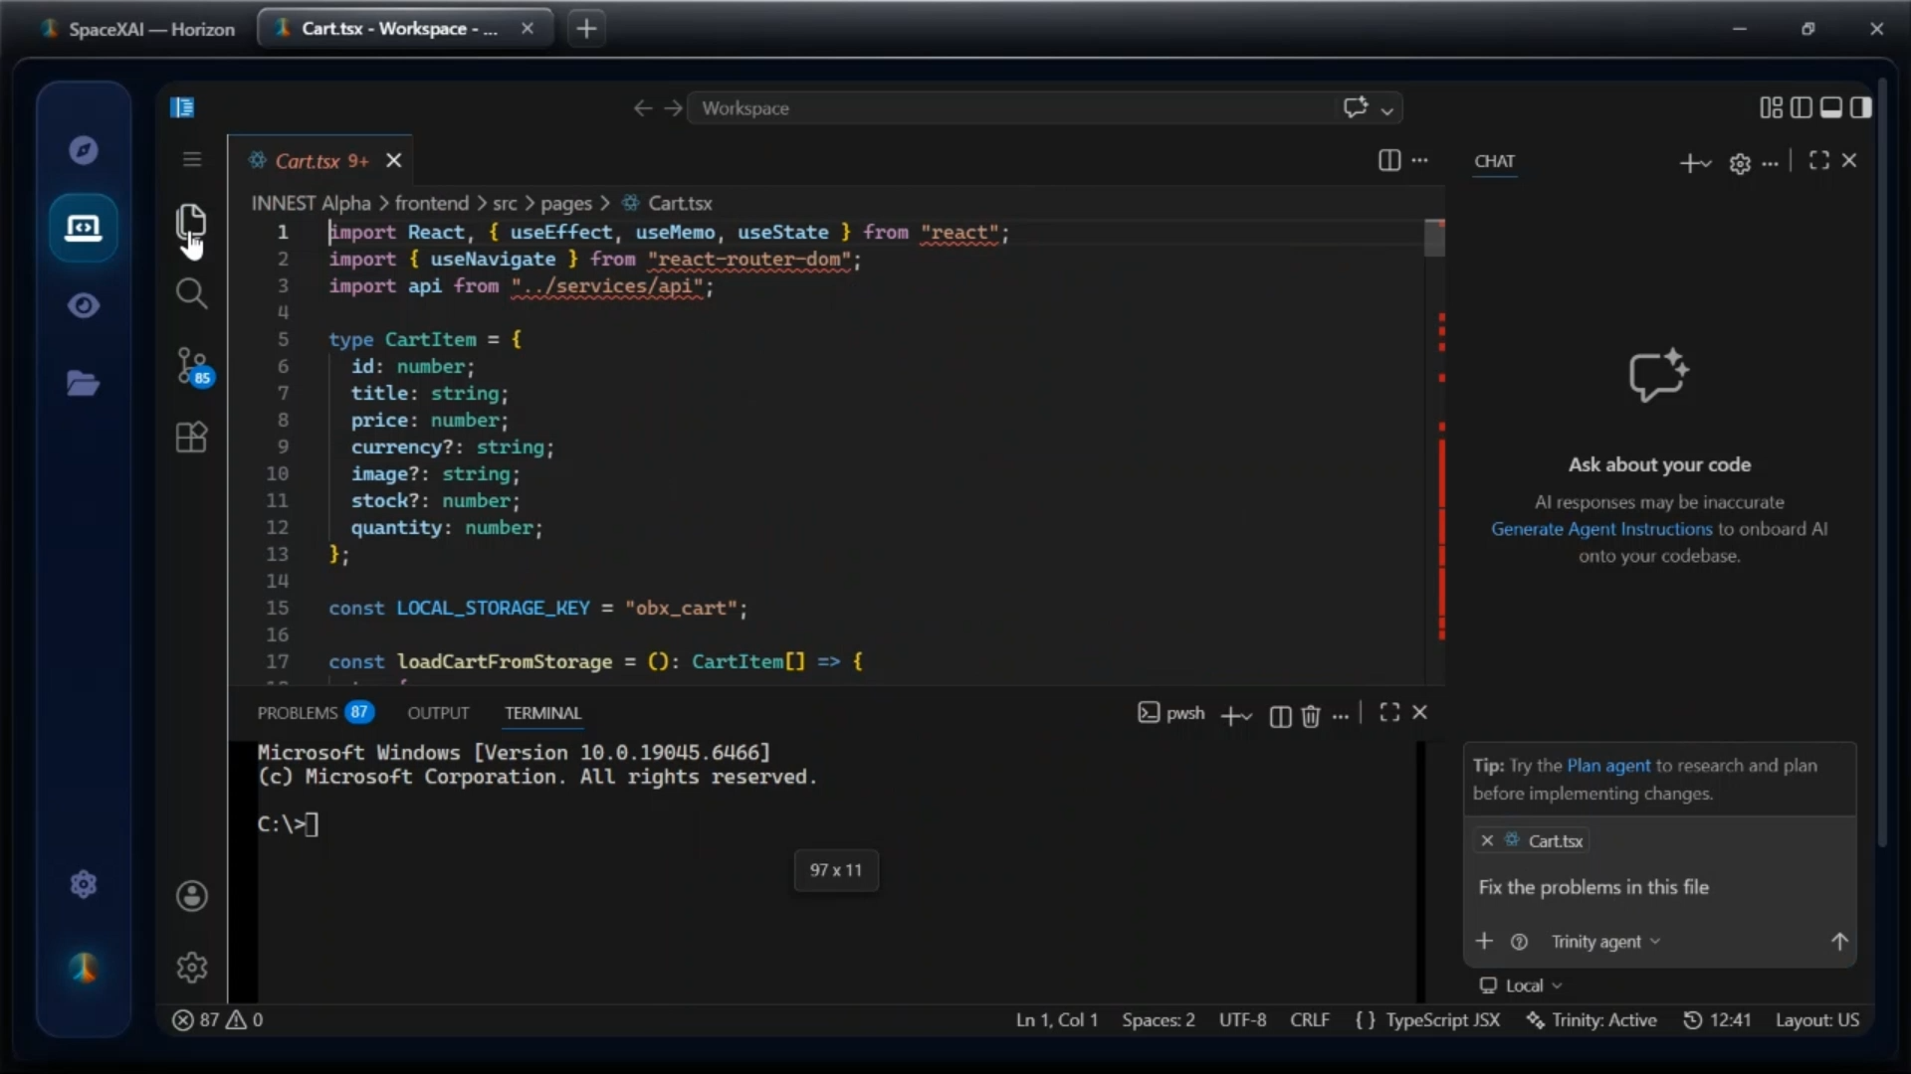Toggle the bottom panel layout button
Image resolution: width=1911 pixels, height=1074 pixels.
[1831, 107]
